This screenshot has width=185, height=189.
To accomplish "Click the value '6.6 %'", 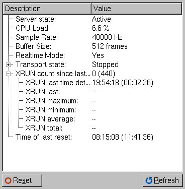I will [101, 28].
